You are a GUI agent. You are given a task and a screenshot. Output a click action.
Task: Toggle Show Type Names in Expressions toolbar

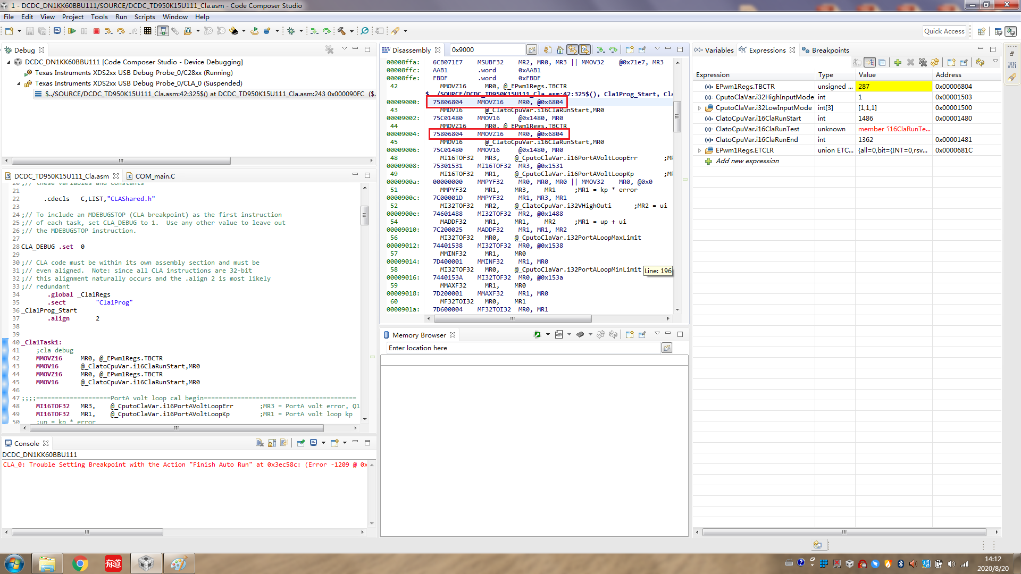[857, 62]
